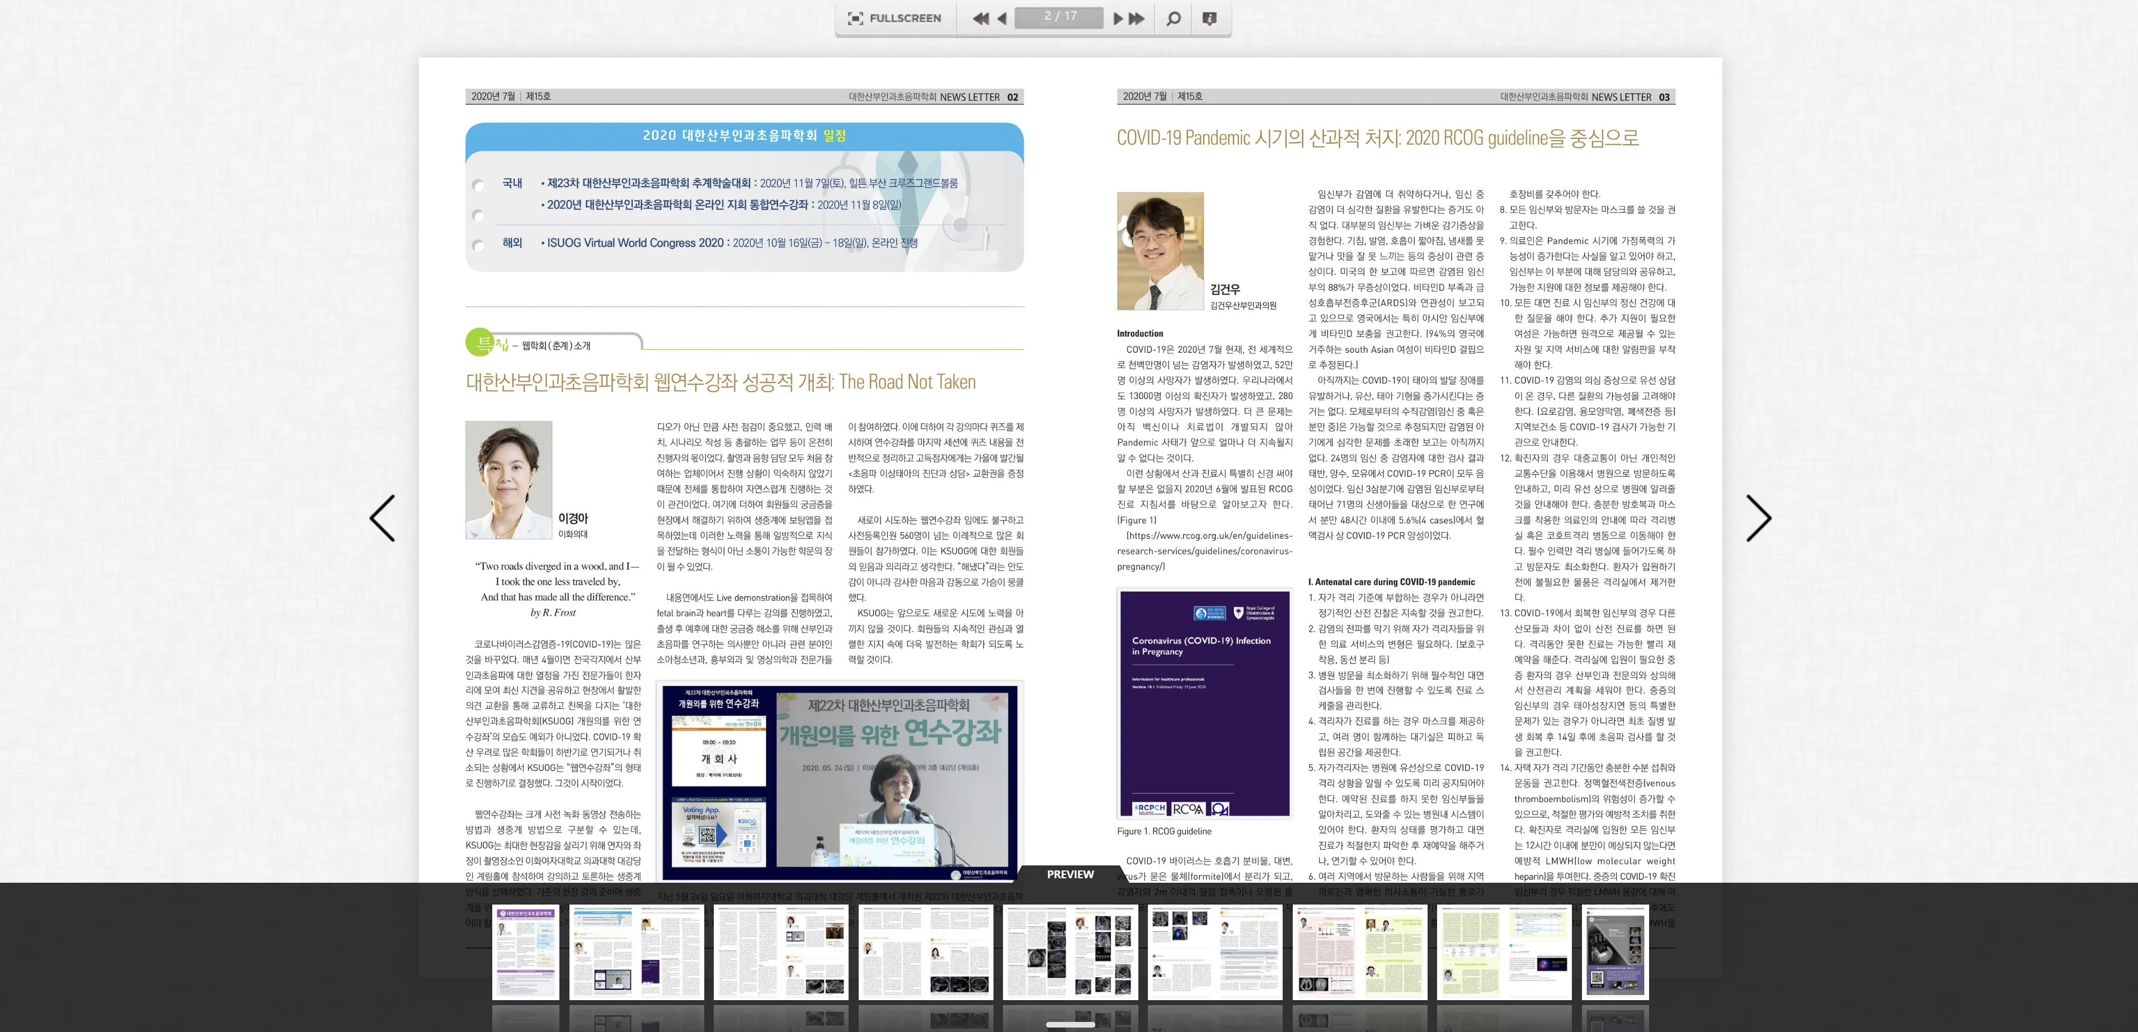2138x1032 pixels.
Task: Click the horizontal scrollbar handle in the preview strip
Action: pos(1070,1025)
